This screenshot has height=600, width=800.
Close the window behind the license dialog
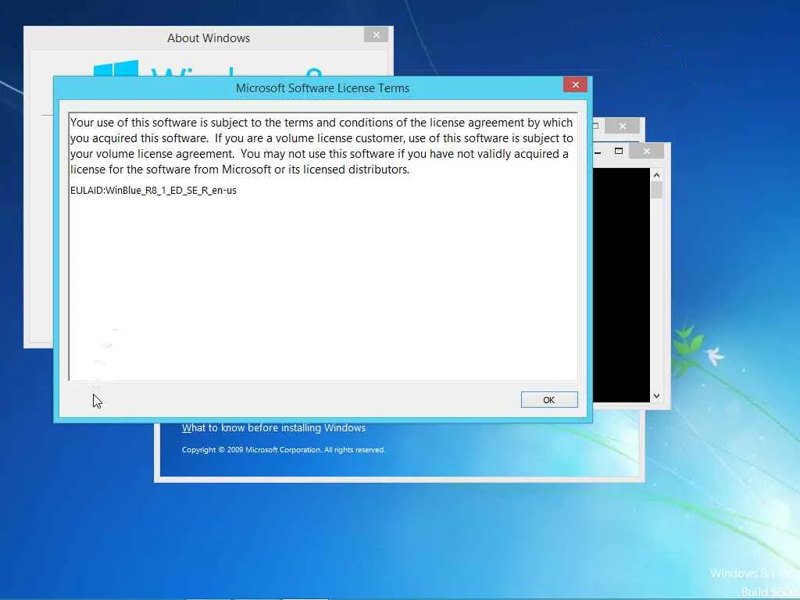[x=622, y=126]
